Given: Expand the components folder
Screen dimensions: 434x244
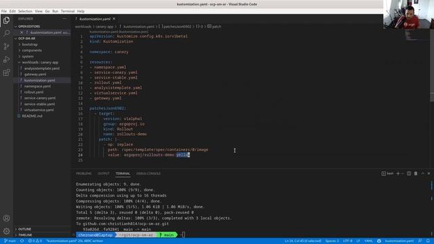Looking at the screenshot, I should pyautogui.click(x=32, y=50).
